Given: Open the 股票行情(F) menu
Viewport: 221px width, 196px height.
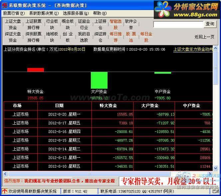Looking at the screenshot, I should (14, 13).
